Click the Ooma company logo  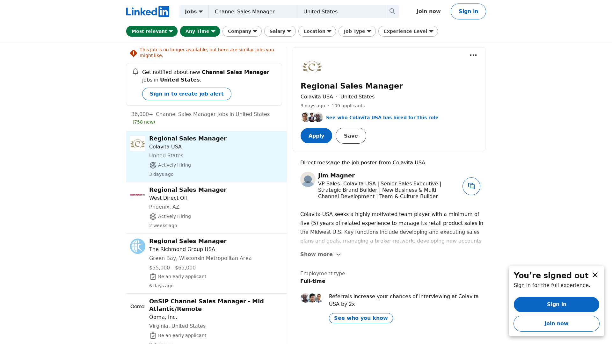138,306
